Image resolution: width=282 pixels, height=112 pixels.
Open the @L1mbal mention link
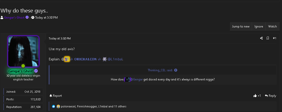[x=115, y=59]
